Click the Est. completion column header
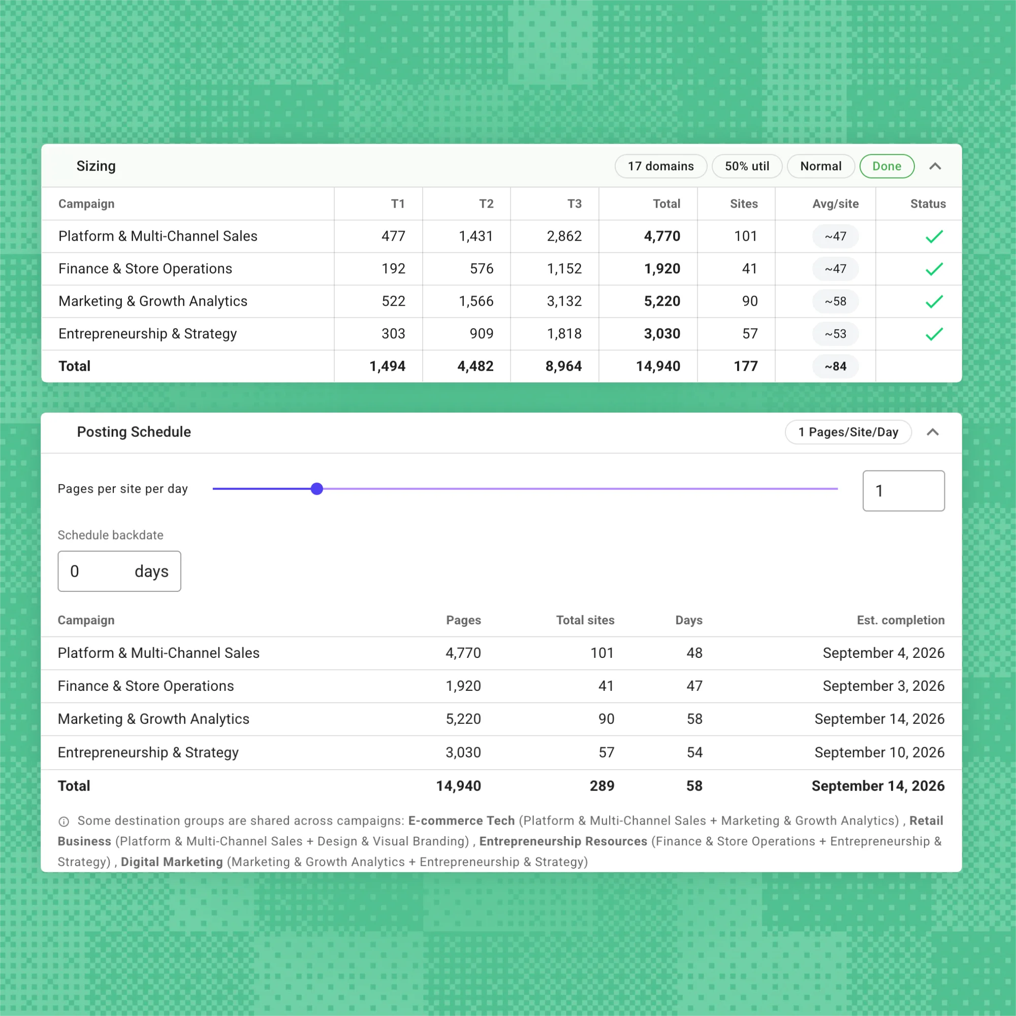This screenshot has height=1016, width=1016. [x=900, y=620]
